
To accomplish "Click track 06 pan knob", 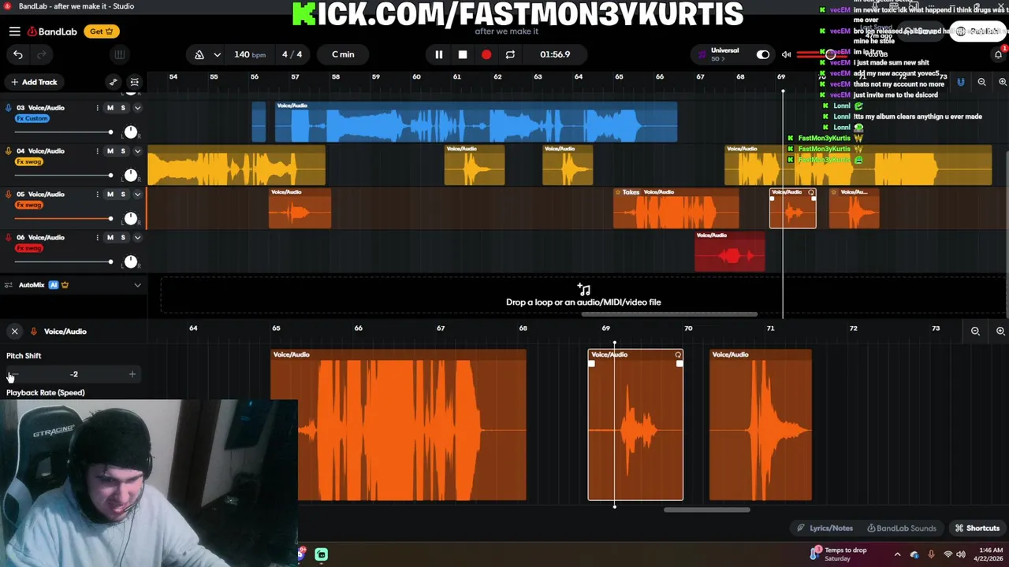I will 131,261.
